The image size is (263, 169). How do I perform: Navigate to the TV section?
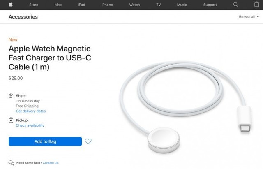pos(159,5)
